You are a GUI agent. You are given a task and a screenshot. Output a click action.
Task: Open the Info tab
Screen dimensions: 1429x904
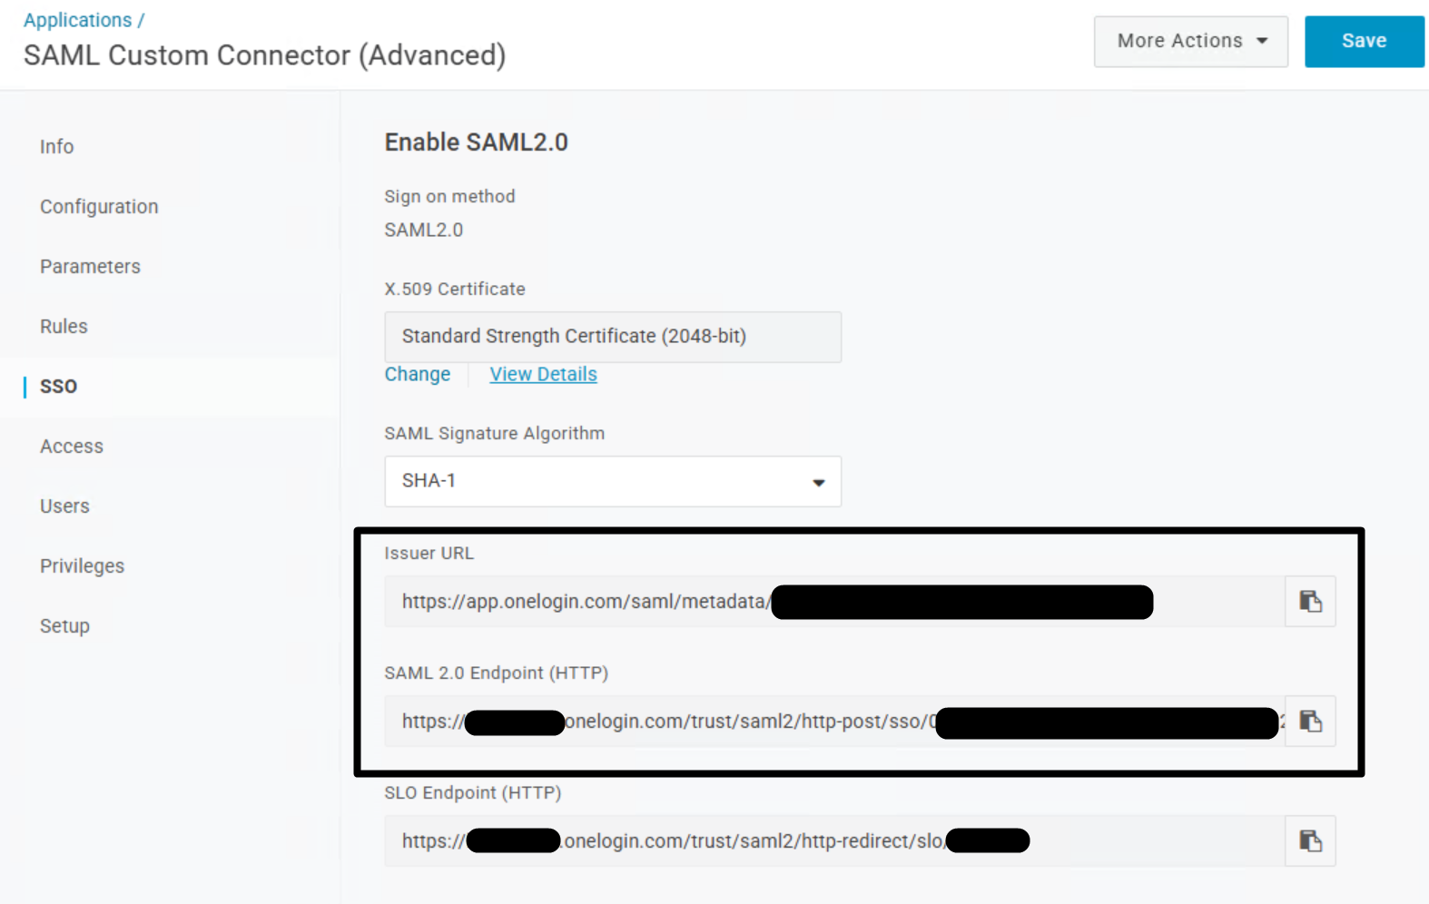coord(56,147)
